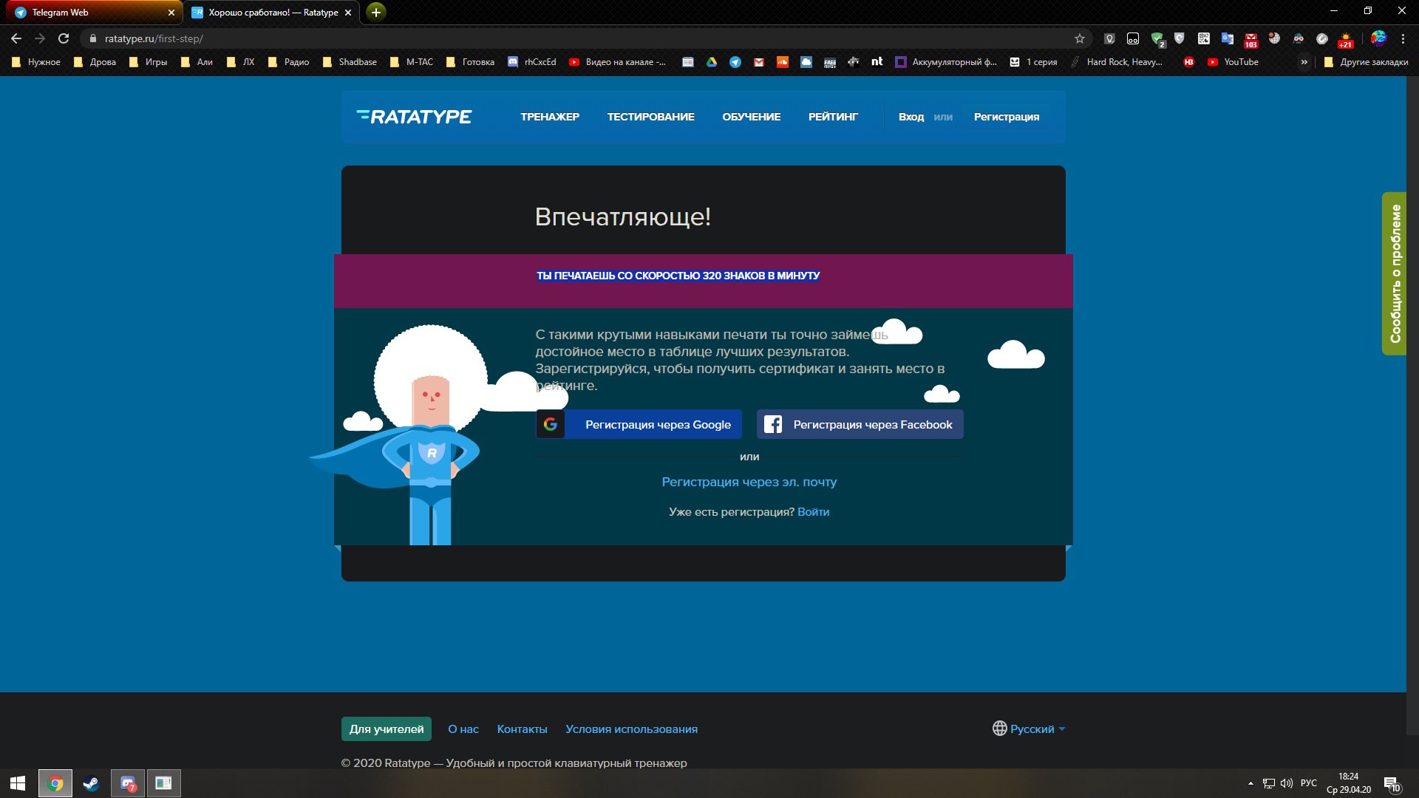Viewport: 1419px width, 798px height.
Task: Click the Сообщить о проблеме side tab
Action: (x=1395, y=273)
